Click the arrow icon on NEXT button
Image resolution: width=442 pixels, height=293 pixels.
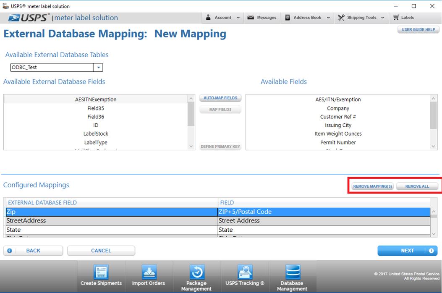click(x=431, y=251)
